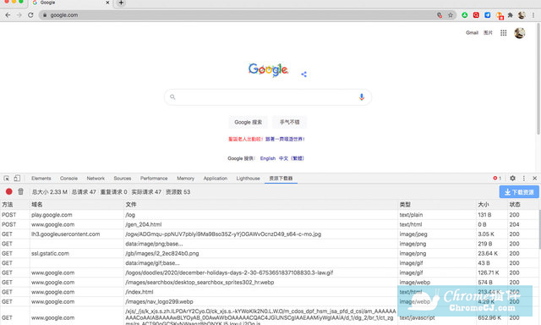
Task: Open DevTools settings gear
Action: [x=512, y=179]
